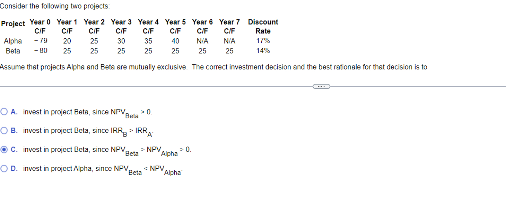This screenshot has height=197, width=506.
Task: Click the Year 7 C/F column header
Action: point(229,26)
